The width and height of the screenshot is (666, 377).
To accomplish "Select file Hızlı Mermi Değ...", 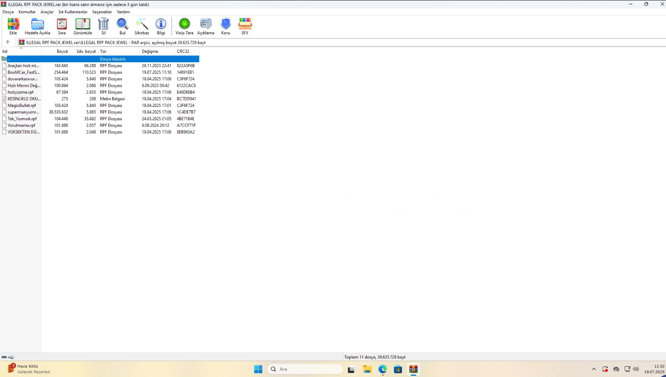I will [24, 85].
